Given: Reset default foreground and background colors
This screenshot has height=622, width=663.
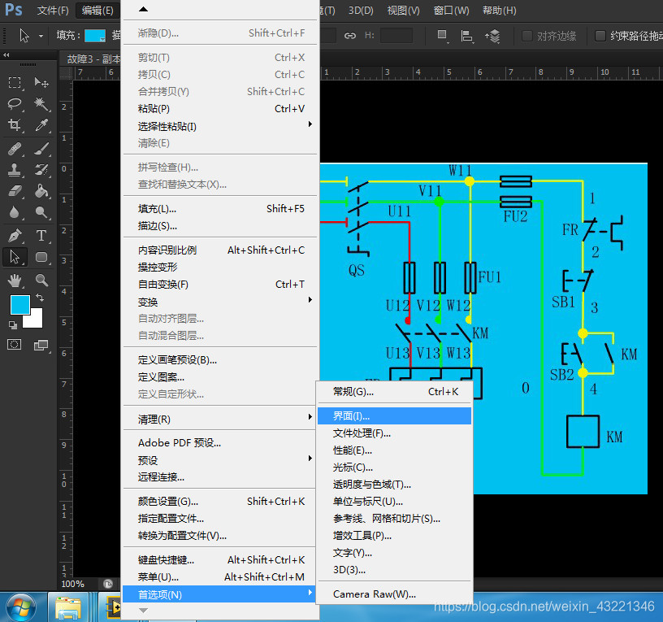Looking at the screenshot, I should click(13, 325).
